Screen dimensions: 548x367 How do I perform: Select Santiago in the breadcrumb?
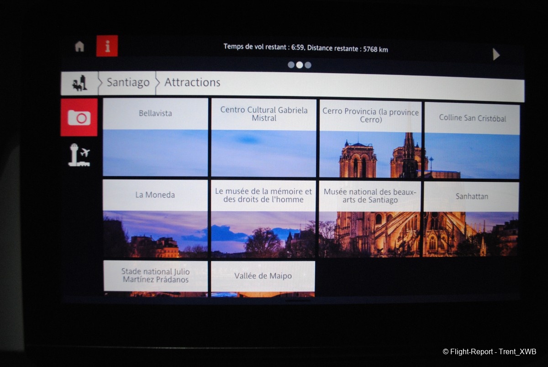pos(128,83)
